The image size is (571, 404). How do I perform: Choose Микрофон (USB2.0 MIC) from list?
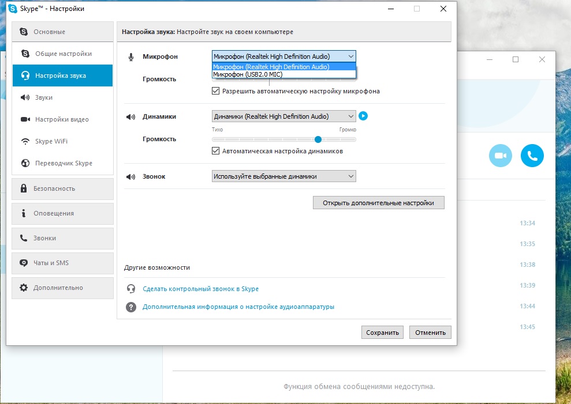click(x=283, y=74)
